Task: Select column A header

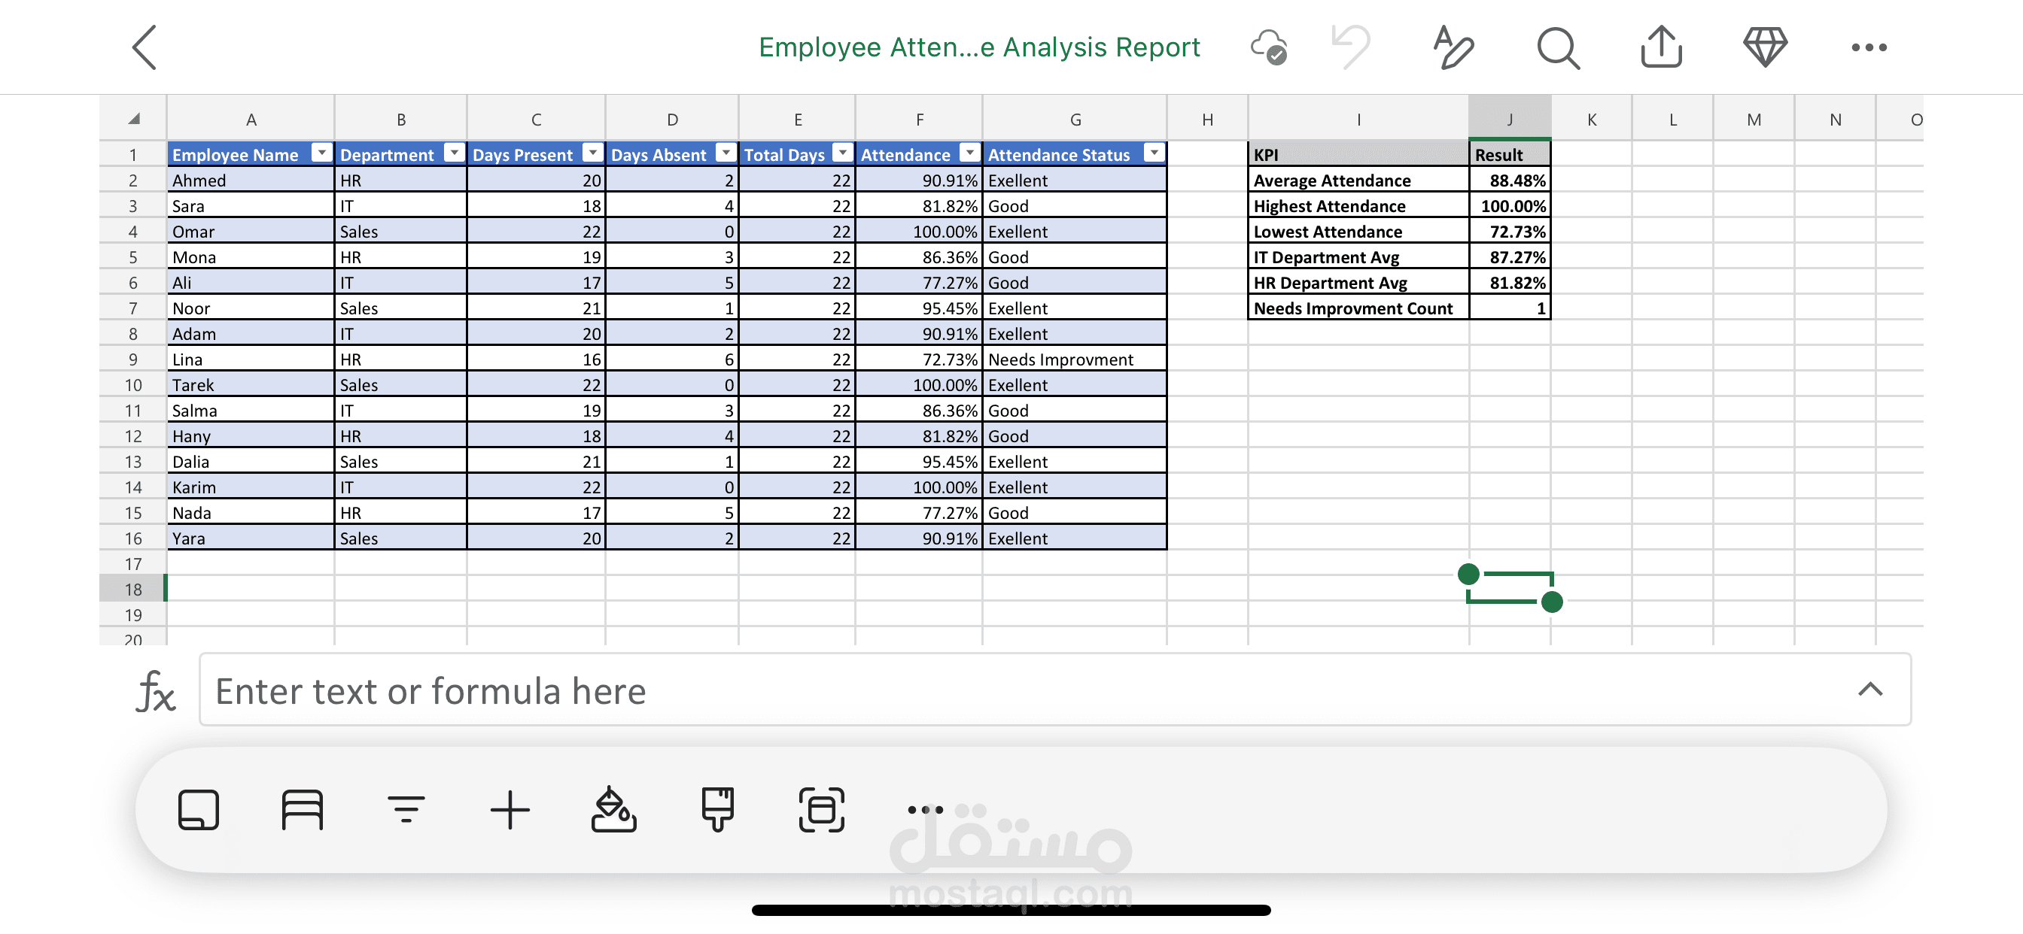Action: (251, 120)
